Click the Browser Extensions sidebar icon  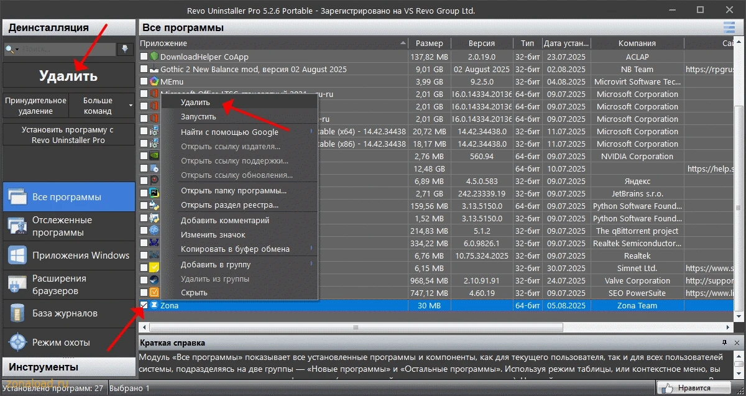tap(16, 284)
